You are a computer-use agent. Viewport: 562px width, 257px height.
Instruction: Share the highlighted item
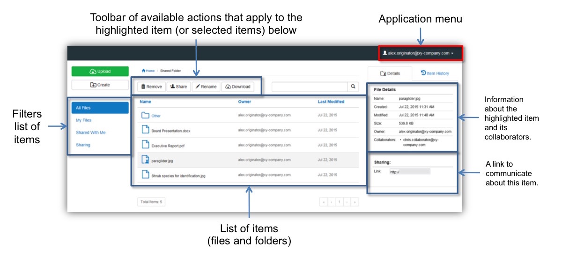178,87
